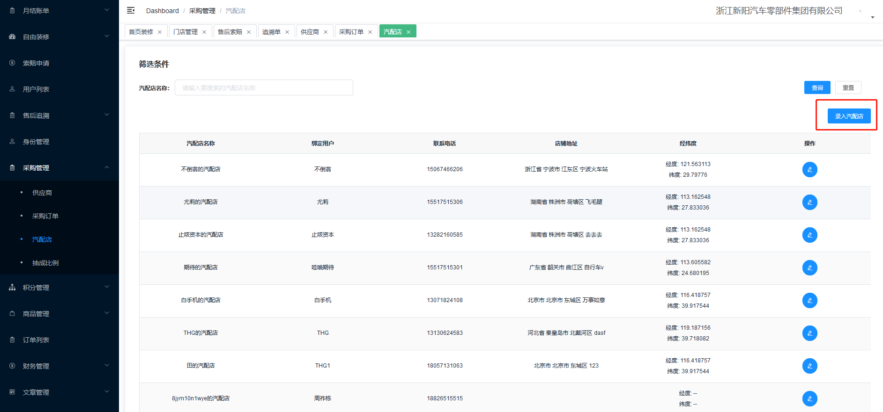
Task: Click edit icon for 8jym10n1wye的汽配店 row
Action: (809, 398)
